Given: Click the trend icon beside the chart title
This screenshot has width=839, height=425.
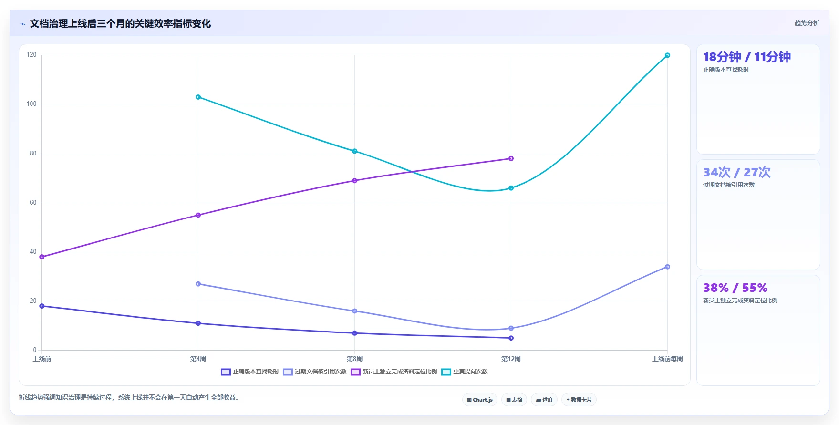Looking at the screenshot, I should pos(22,24).
